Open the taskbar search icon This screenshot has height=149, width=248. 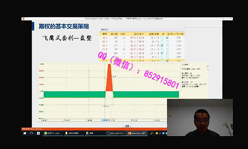[x=31, y=134]
